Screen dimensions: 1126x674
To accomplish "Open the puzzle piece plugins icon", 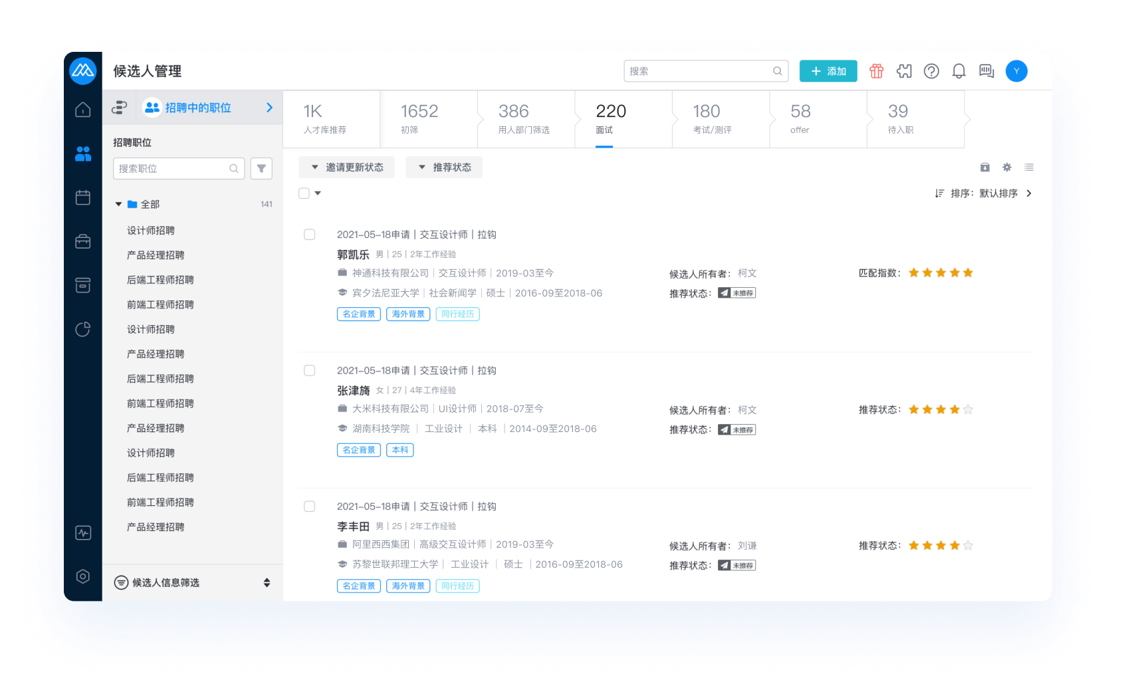I will point(904,71).
